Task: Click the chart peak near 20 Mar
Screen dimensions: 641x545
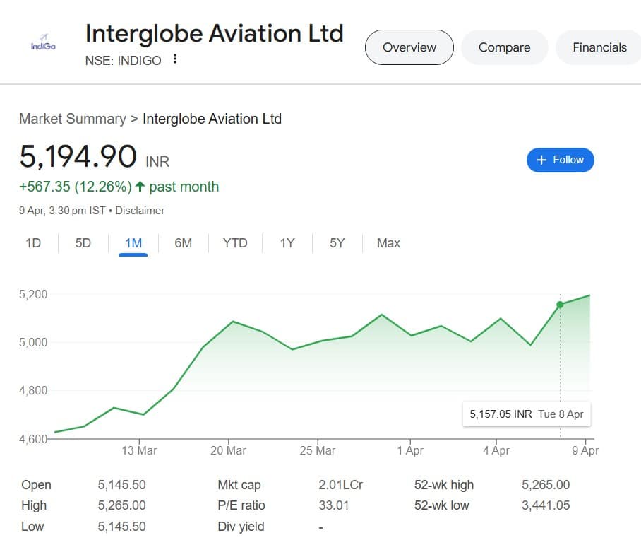Action: [x=232, y=322]
